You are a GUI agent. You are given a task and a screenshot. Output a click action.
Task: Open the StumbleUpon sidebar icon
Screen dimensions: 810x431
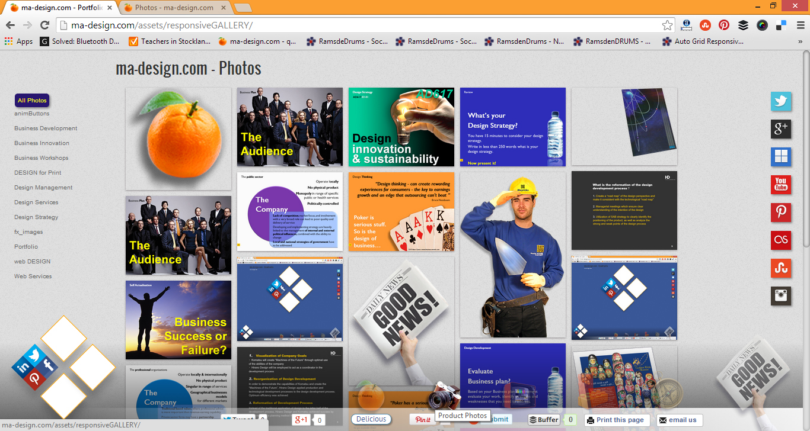tap(780, 268)
